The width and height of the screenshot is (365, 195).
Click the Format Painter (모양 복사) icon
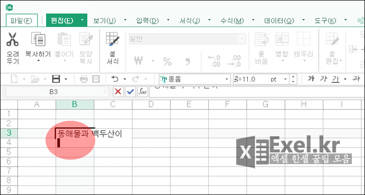pos(86,39)
